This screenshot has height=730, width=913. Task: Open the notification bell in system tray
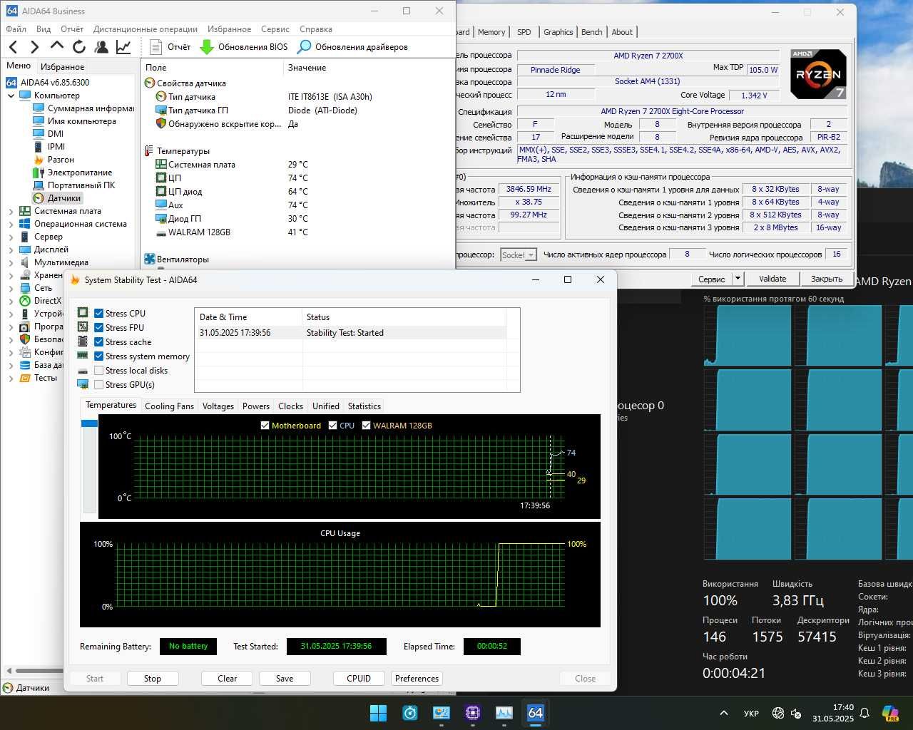pyautogui.click(x=864, y=713)
